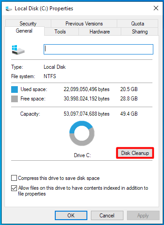The width and height of the screenshot is (164, 225).
Task: Click the gray Free space color square
Action: [x=14, y=99]
